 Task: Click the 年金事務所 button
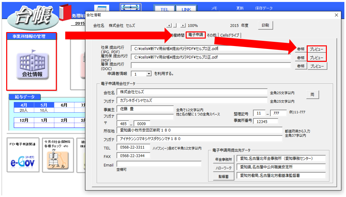[224, 159]
